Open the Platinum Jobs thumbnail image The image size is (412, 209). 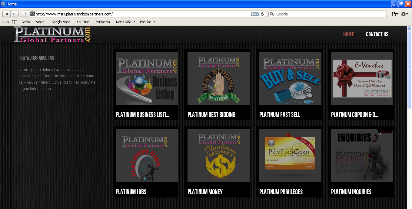[x=147, y=156]
